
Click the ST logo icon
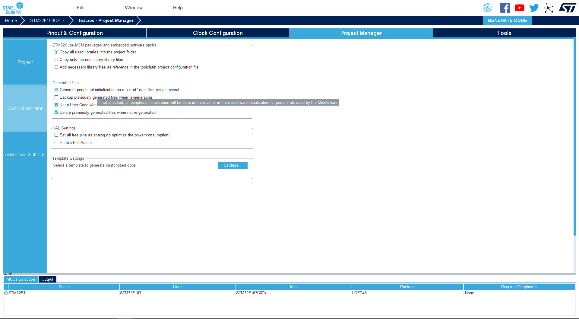(568, 8)
